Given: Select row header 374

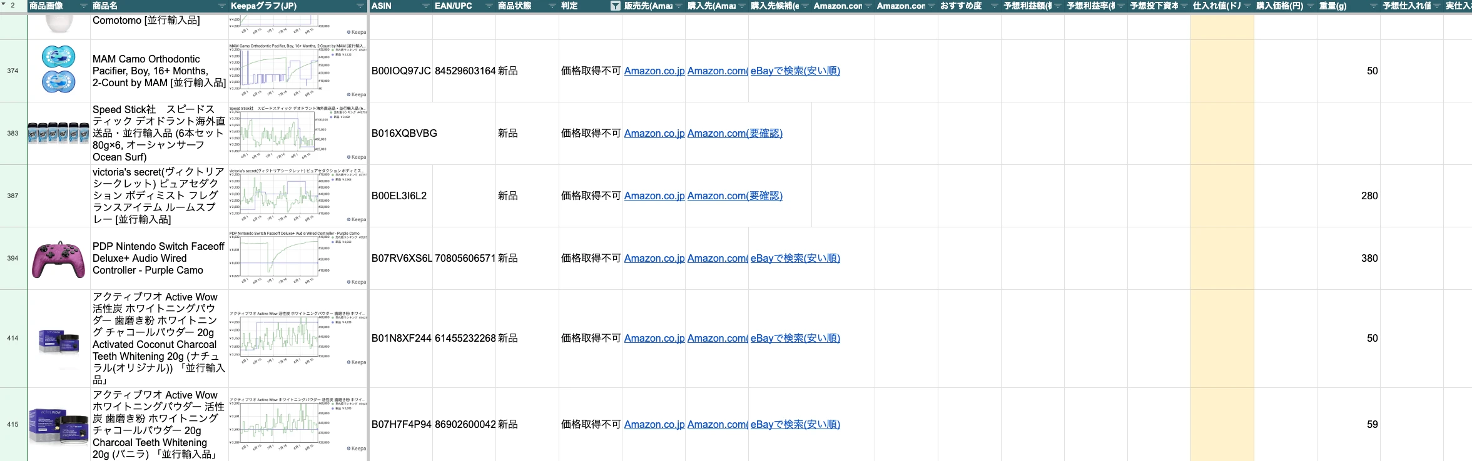Looking at the screenshot, I should [x=13, y=71].
